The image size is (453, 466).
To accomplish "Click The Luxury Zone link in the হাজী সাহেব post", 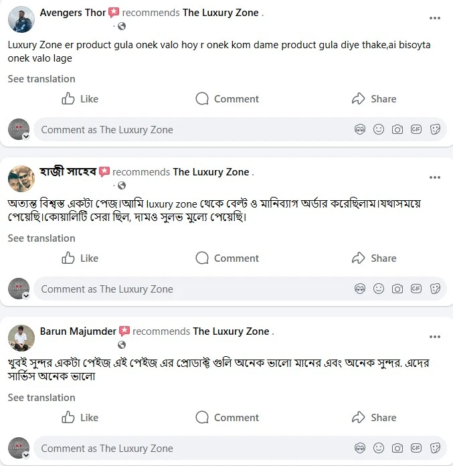I will pyautogui.click(x=211, y=172).
